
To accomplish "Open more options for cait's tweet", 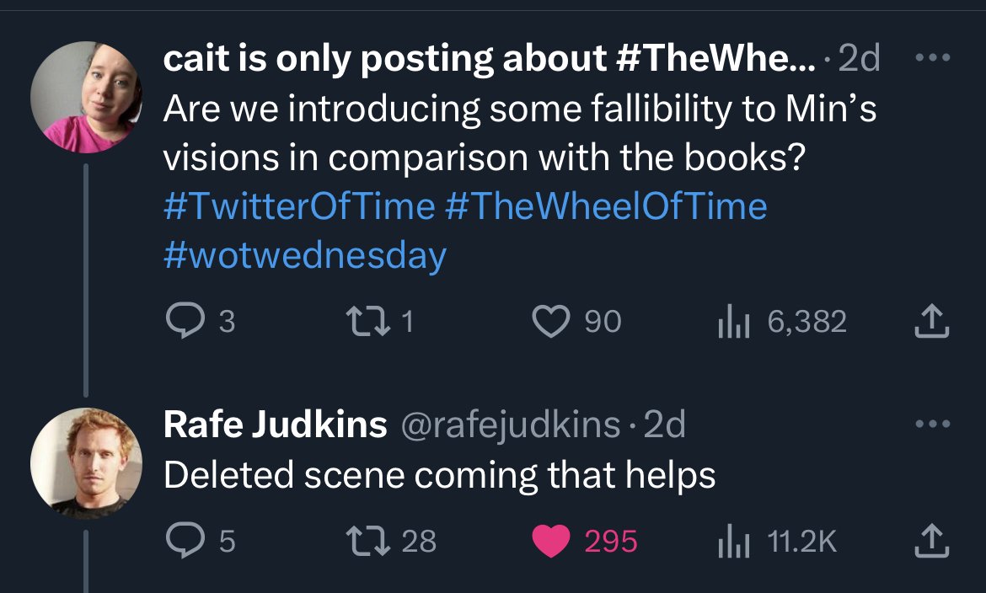I will [x=934, y=58].
